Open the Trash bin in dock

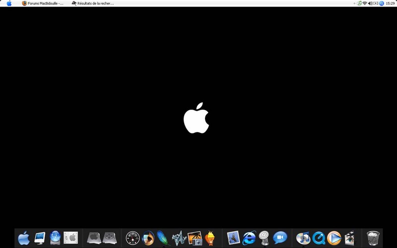click(x=373, y=238)
